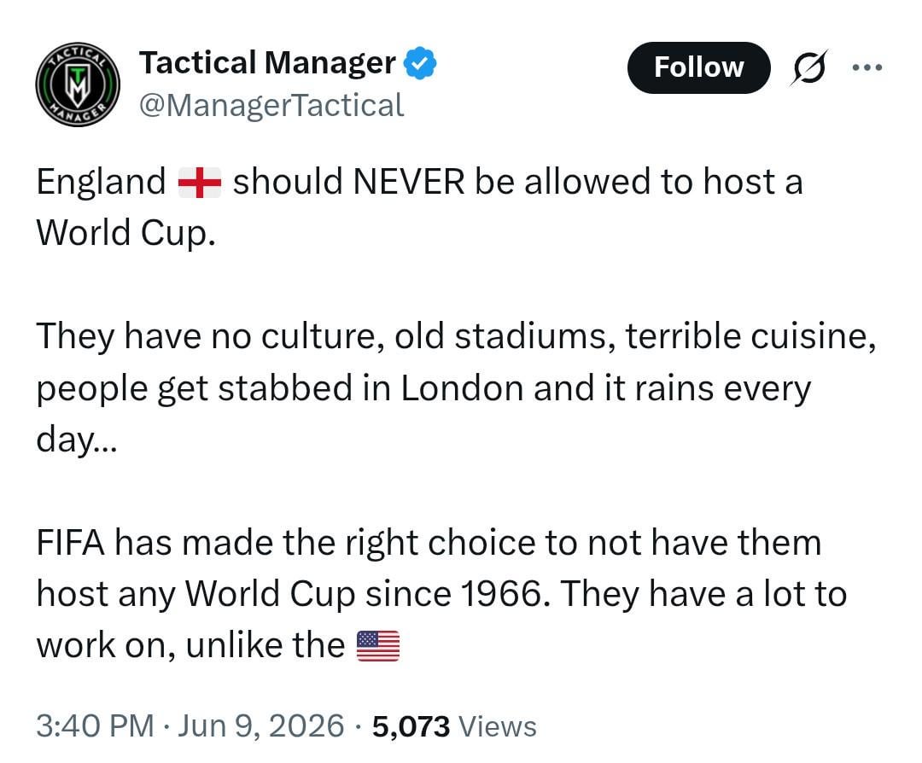Image resolution: width=922 pixels, height=763 pixels.
Task: Open the 3:40 PM timestamp link
Action: pyautogui.click(x=96, y=725)
